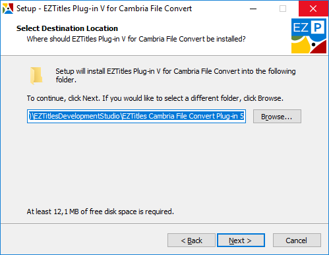Close the Setup wizard window
Screen dimensions: 329x255
[313, 9]
